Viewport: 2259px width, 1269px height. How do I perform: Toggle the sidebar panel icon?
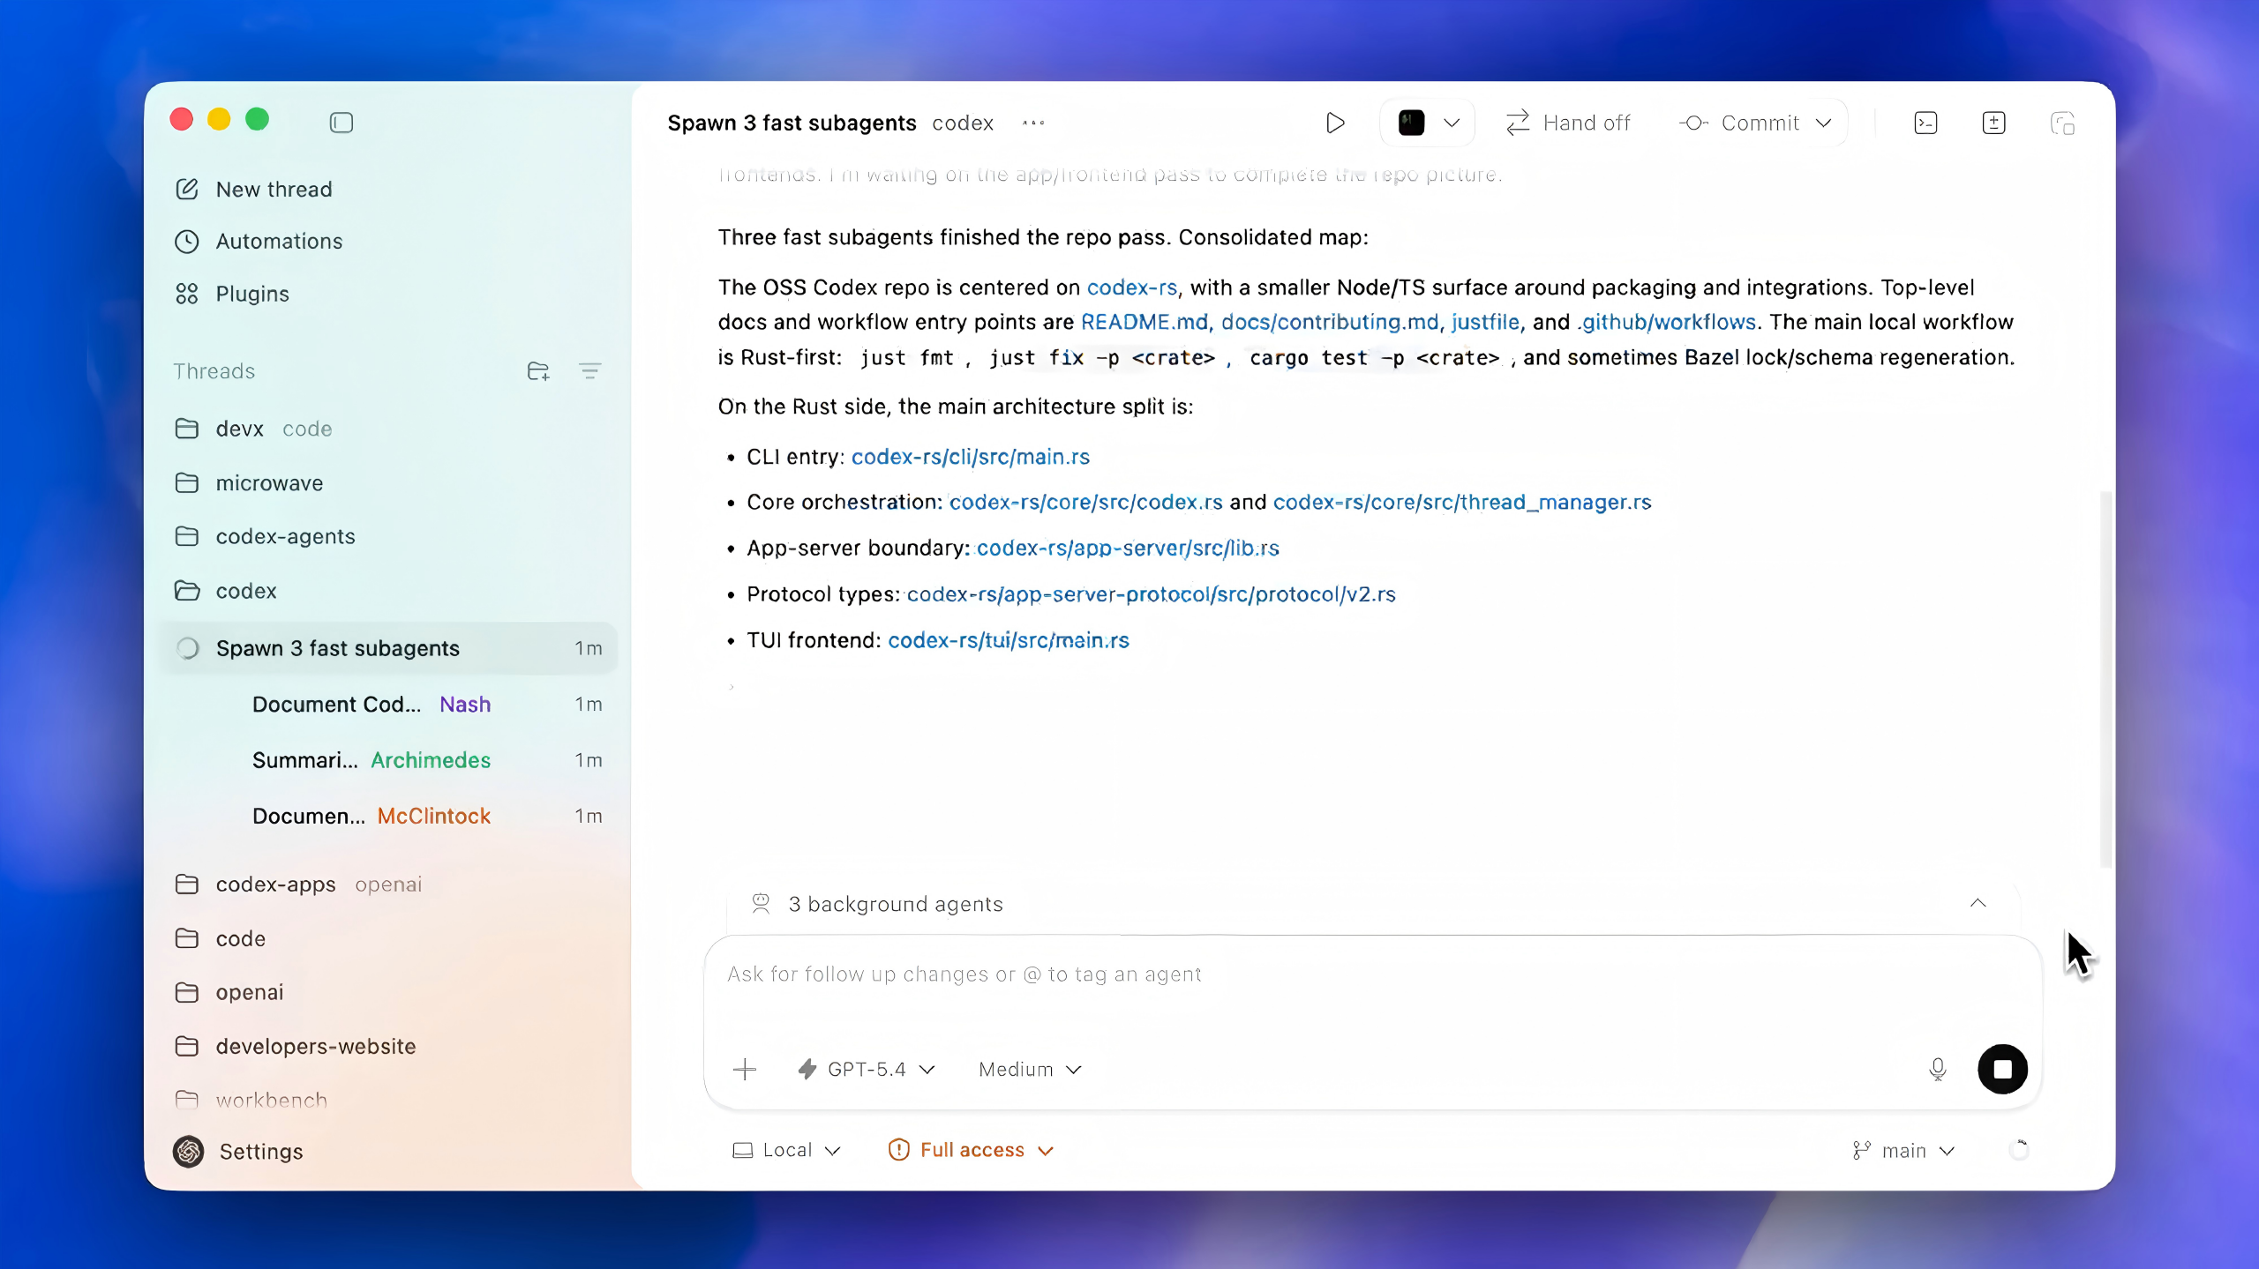341,123
